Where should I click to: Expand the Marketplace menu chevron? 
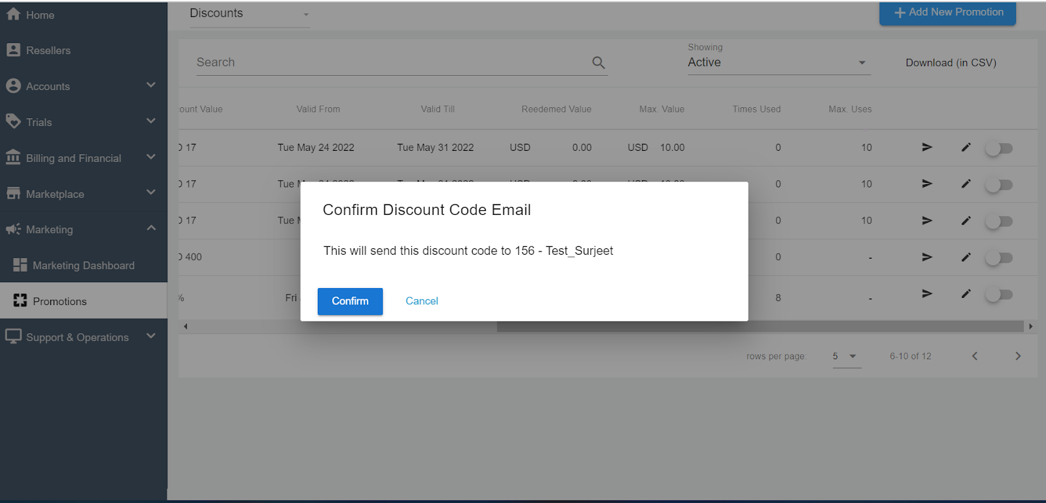[x=151, y=192]
